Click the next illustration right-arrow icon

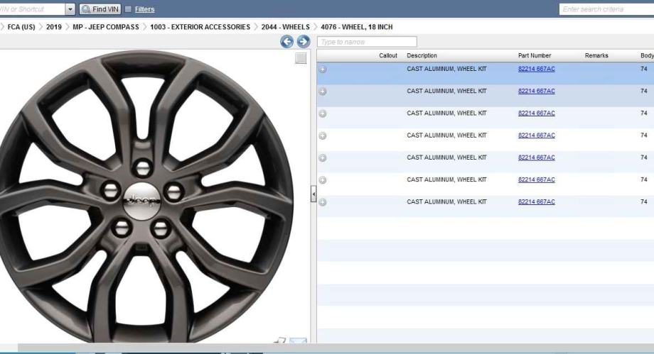coord(303,42)
